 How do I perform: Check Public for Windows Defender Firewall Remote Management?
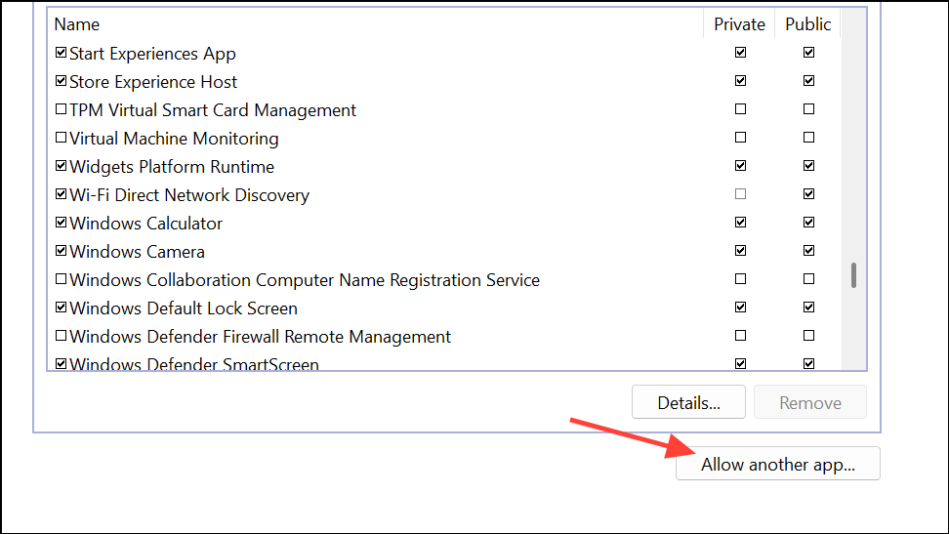tap(808, 335)
